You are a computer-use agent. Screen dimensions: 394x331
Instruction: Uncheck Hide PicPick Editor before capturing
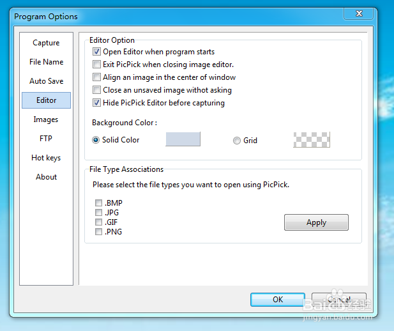point(96,103)
